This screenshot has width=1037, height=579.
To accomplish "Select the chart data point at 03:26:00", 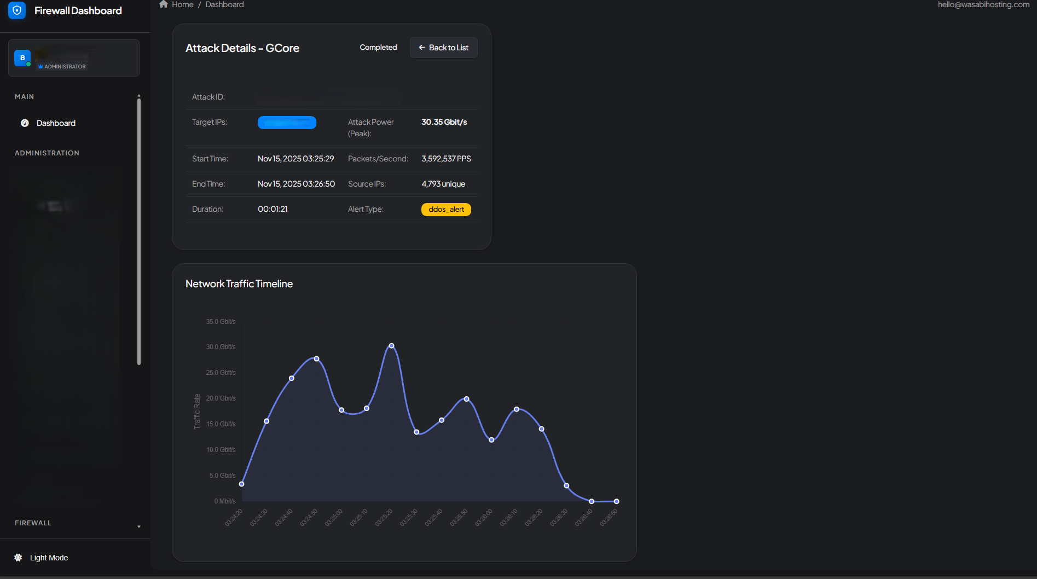I will tap(491, 440).
